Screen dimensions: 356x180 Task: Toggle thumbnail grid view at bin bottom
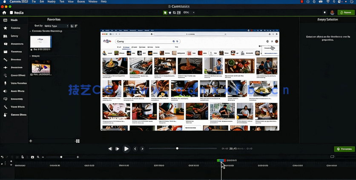78,141
